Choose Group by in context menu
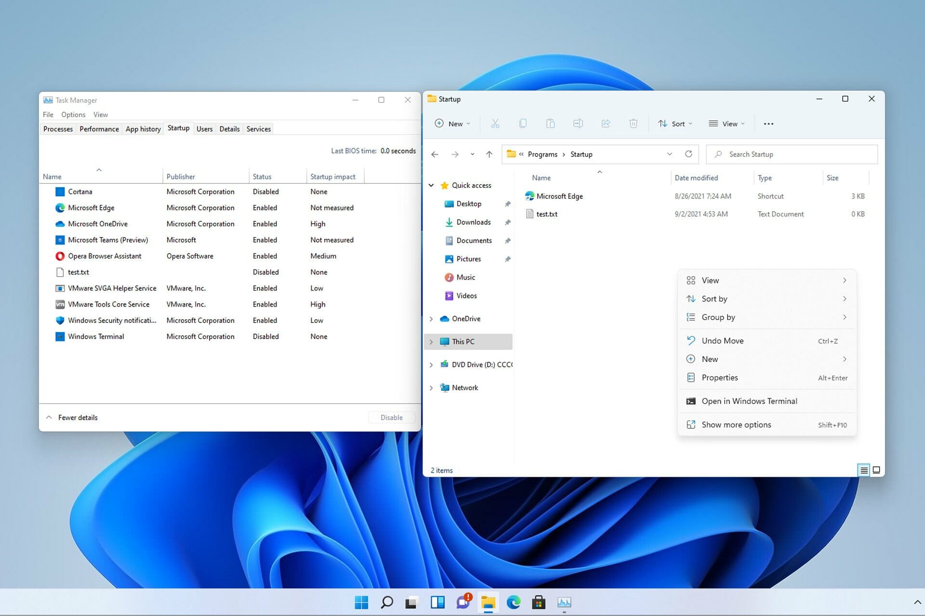This screenshot has height=616, width=925. pyautogui.click(x=767, y=317)
